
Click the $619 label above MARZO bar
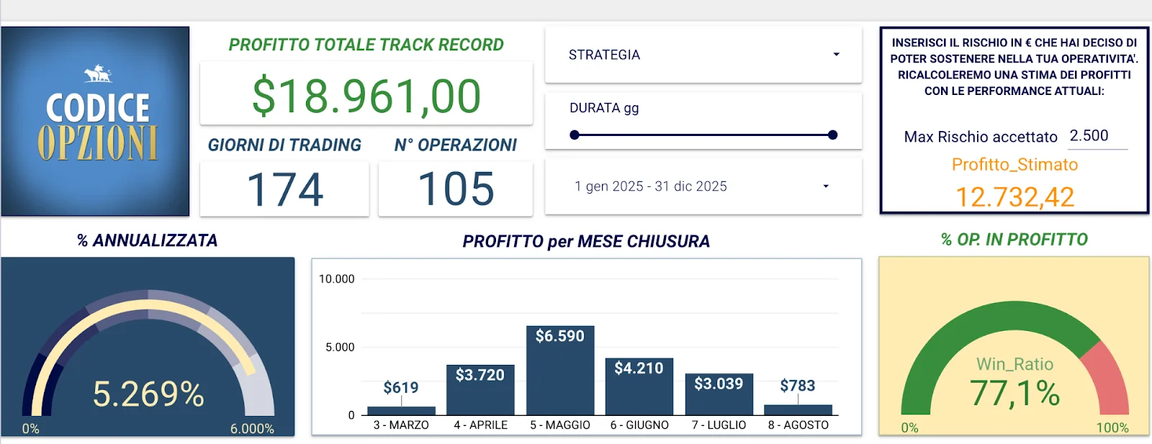coord(401,388)
